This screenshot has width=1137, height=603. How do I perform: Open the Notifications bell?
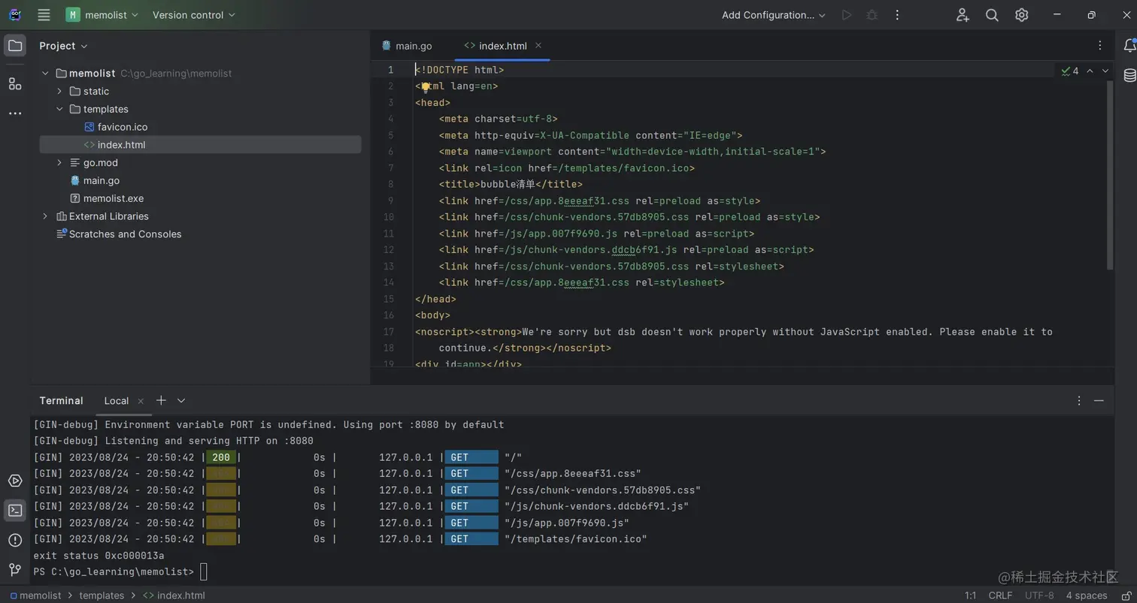(1129, 46)
